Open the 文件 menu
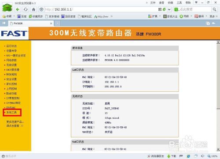 click(x=153, y=3)
